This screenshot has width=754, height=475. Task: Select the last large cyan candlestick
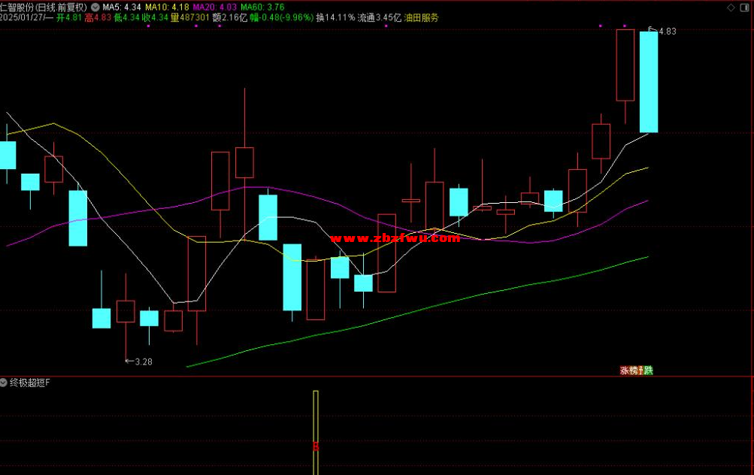pos(649,82)
